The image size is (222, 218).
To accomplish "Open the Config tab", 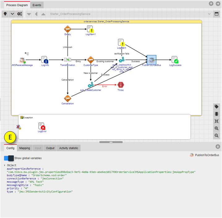I will pos(10,148).
